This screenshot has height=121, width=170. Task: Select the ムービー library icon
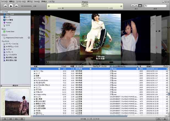pos(4,17)
